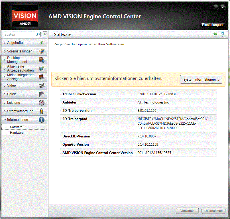The image size is (230, 219).
Task: Expand the Video section arrow
Action: (x=5, y=86)
